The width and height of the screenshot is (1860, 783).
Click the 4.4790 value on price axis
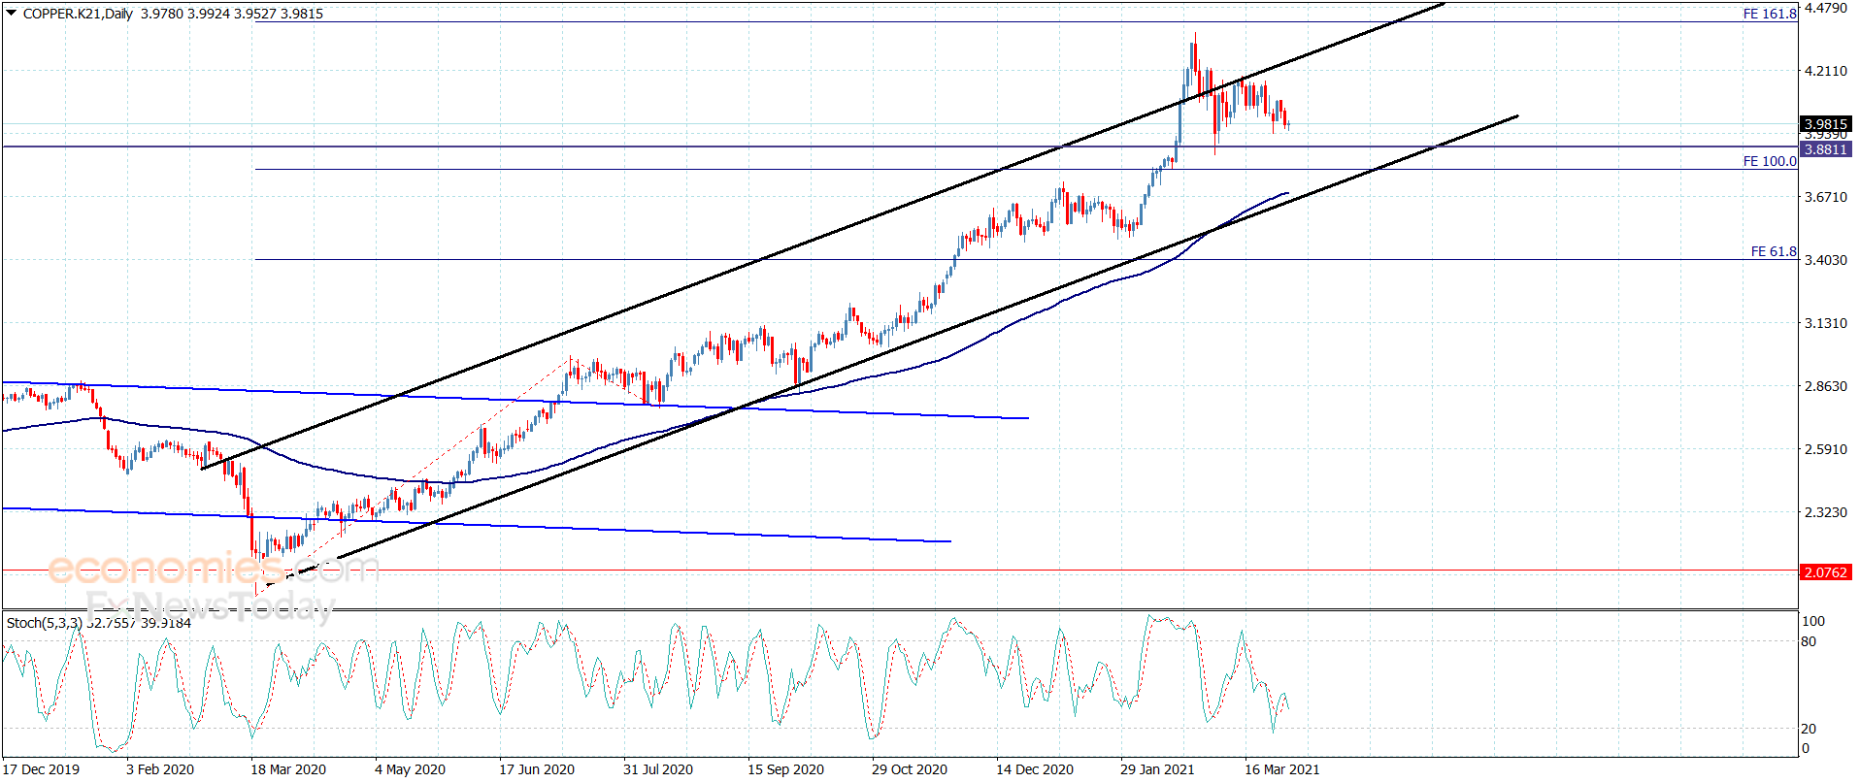click(x=1825, y=8)
